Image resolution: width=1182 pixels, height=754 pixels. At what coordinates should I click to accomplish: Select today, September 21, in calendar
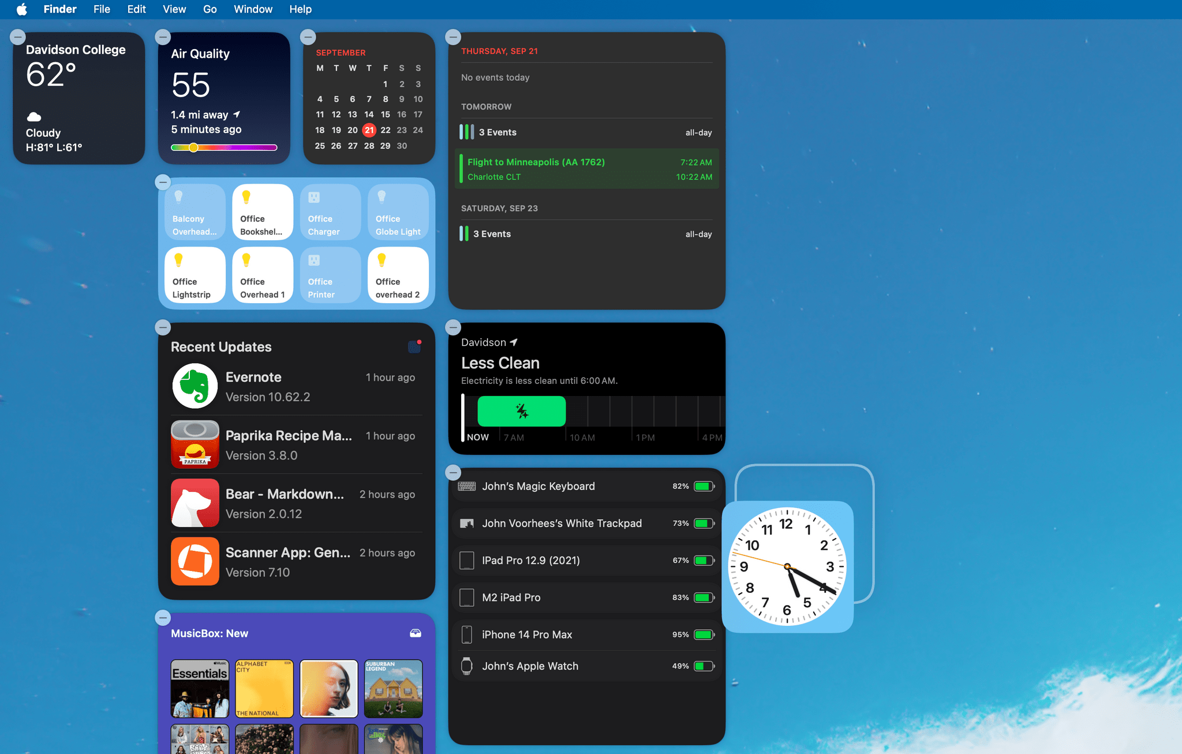point(369,130)
